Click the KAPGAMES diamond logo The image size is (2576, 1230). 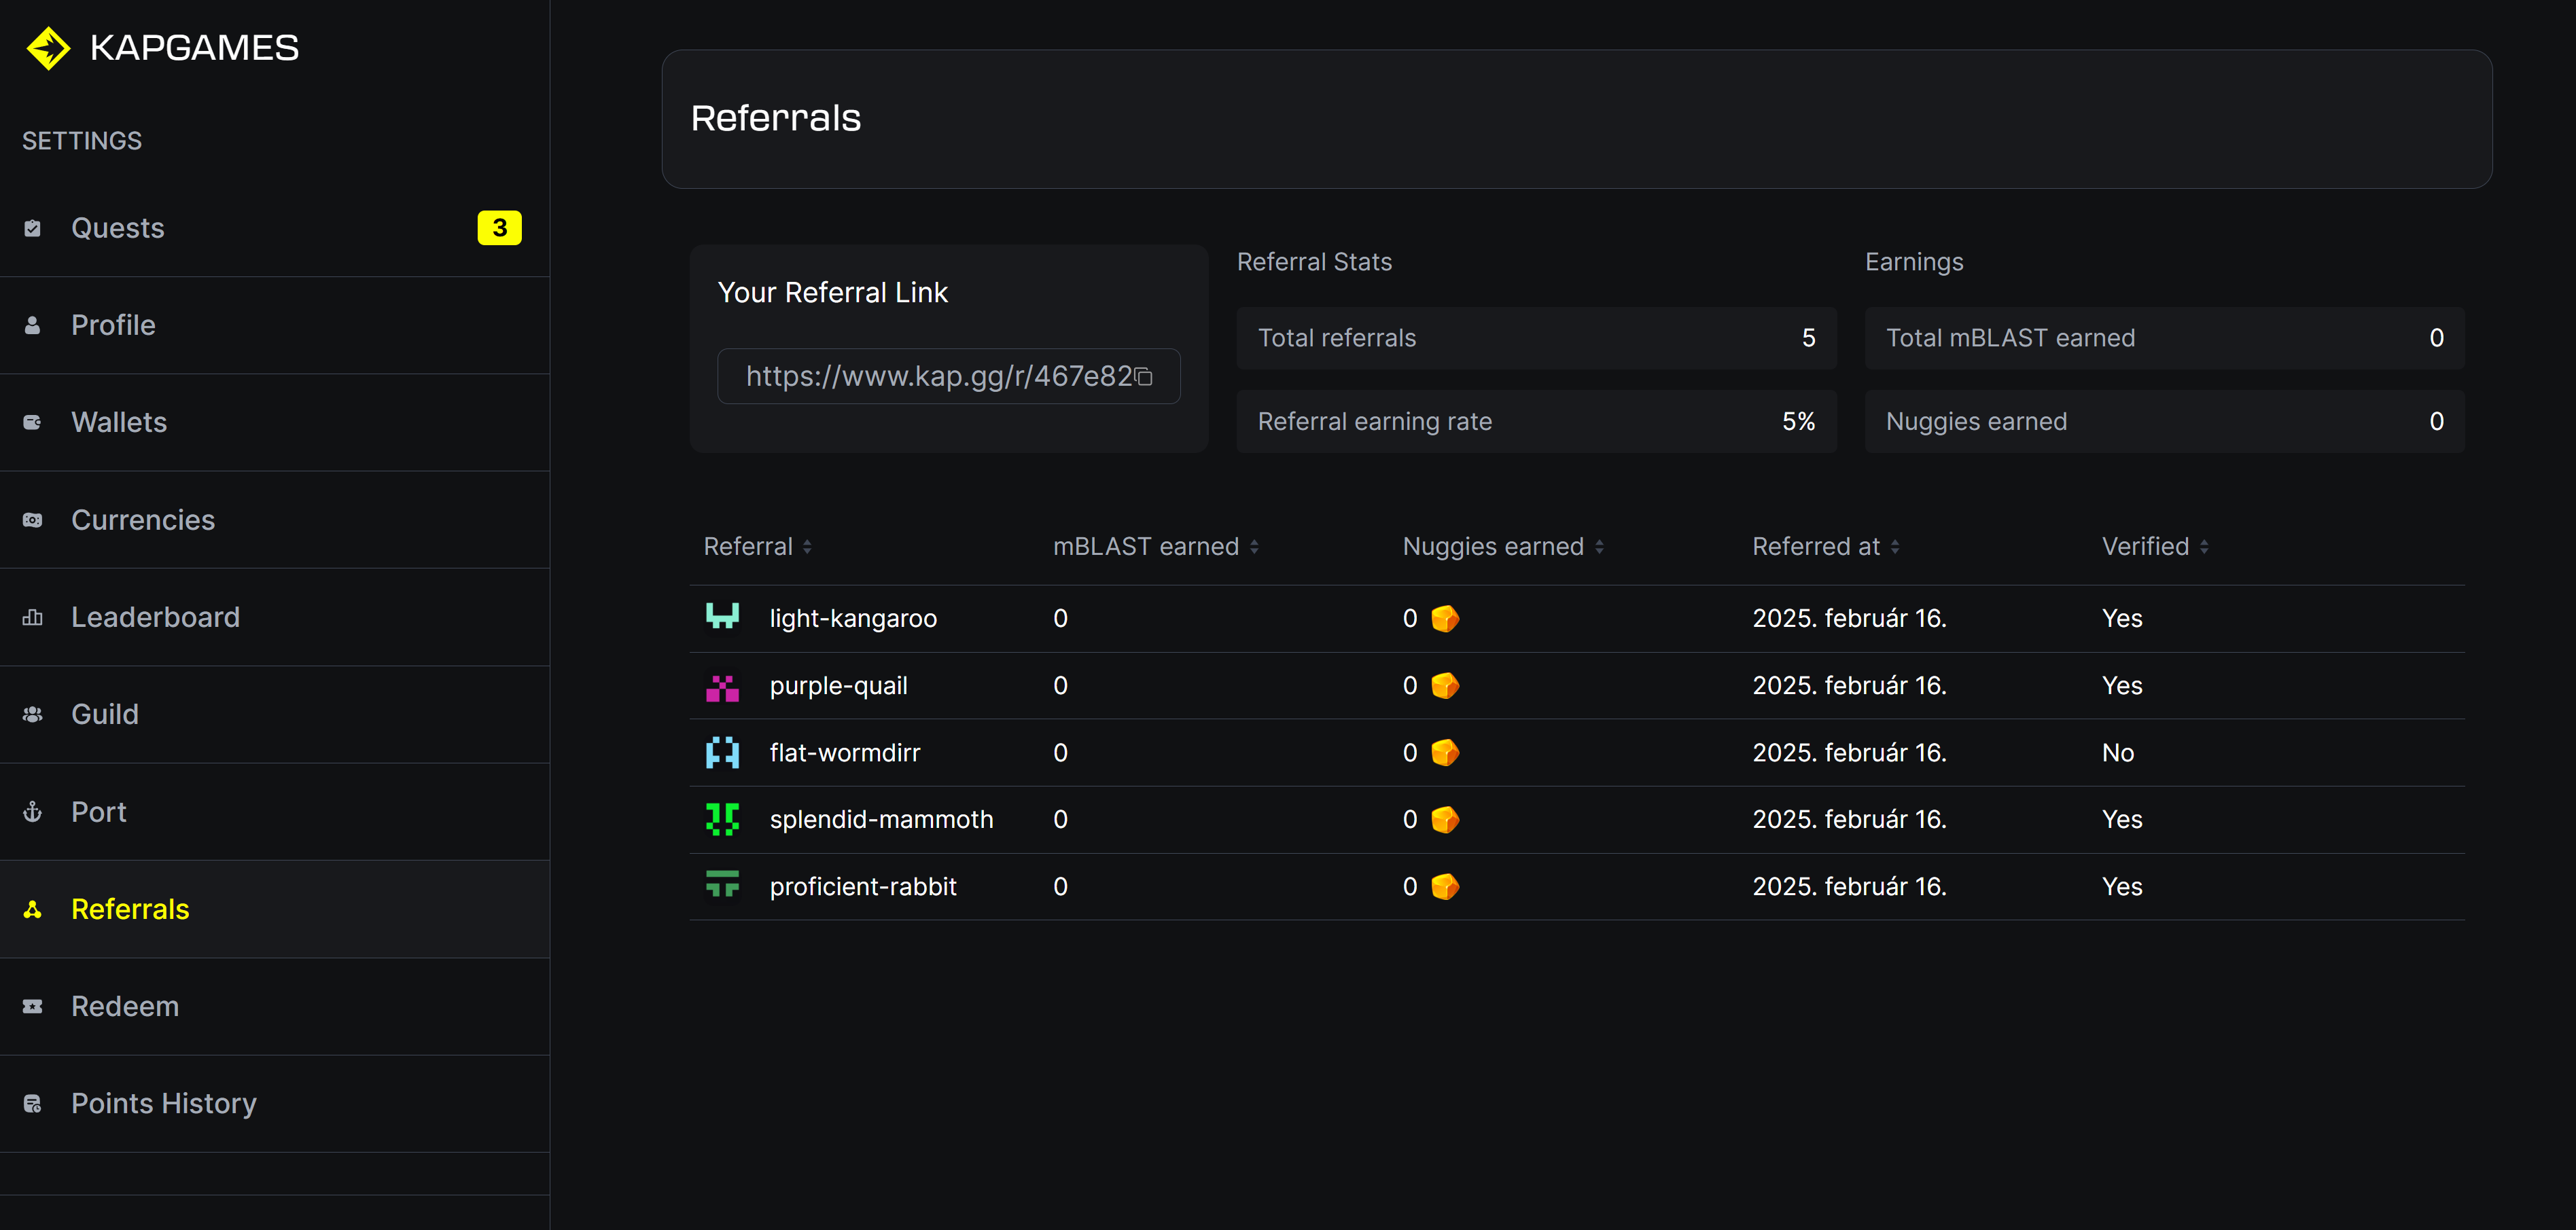[x=48, y=48]
